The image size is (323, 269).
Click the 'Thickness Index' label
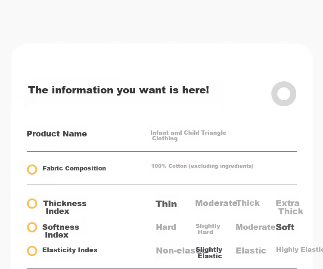click(x=65, y=207)
